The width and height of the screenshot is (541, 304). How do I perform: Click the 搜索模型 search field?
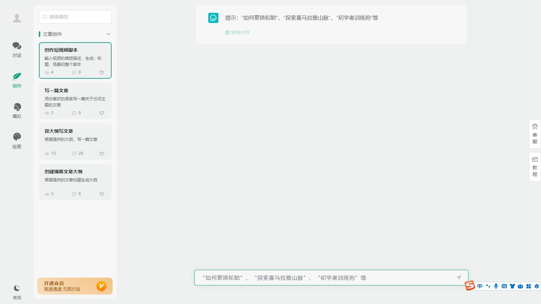coord(75,17)
